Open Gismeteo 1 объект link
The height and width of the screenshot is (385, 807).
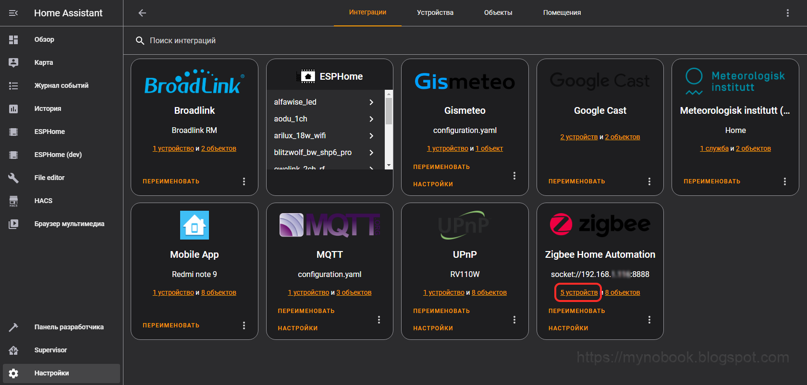[489, 148]
